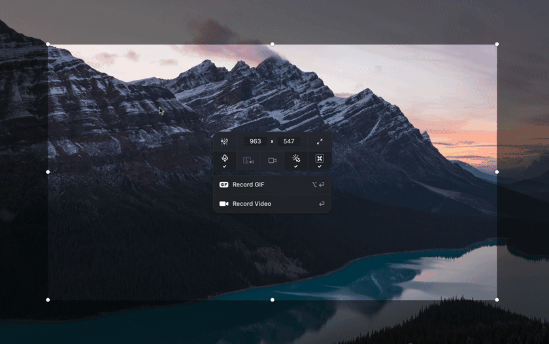Click the bottom-right selection corner handle
This screenshot has height=344, width=549.
(x=497, y=300)
